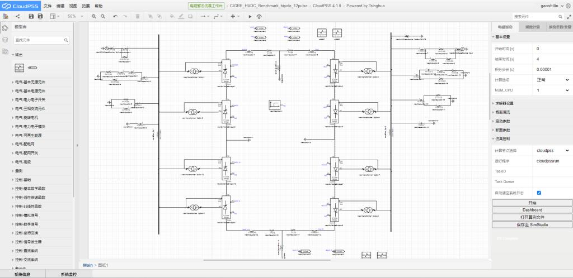The width and height of the screenshot is (573, 278).
Task: Click the Dashboard button
Action: [x=532, y=210]
